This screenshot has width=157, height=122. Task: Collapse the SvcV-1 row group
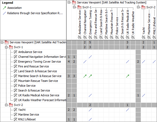pyautogui.click(x=6, y=47)
